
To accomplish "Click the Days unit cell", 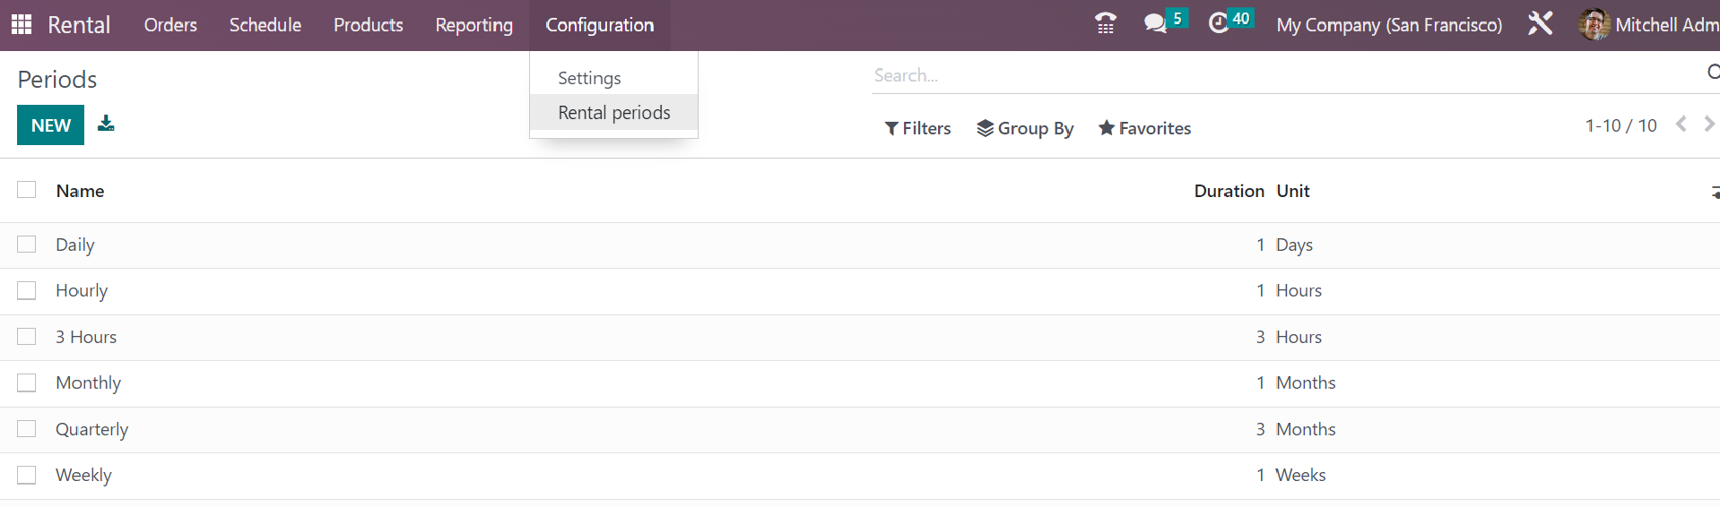I will point(1294,245).
